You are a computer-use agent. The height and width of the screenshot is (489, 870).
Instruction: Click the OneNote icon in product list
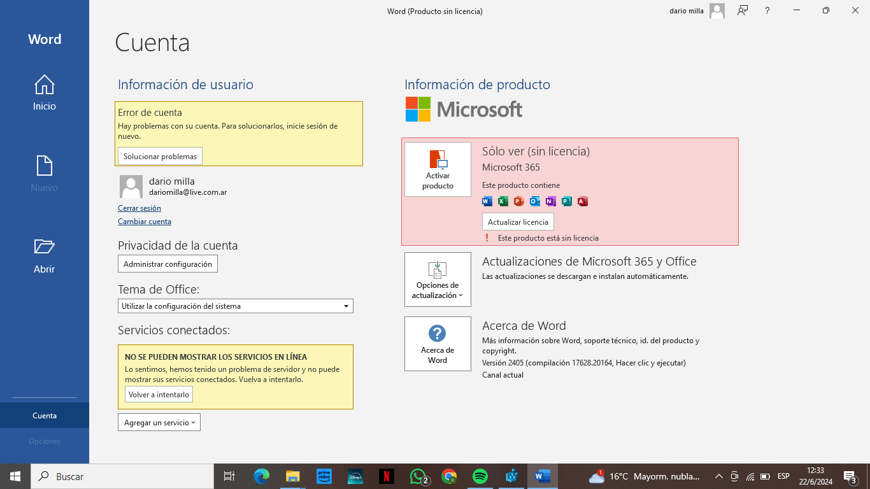550,201
